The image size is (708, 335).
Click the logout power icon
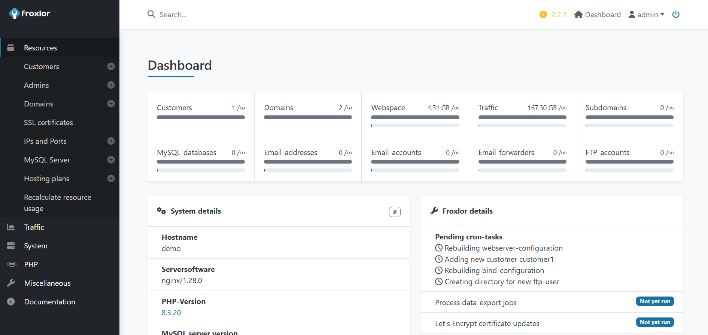(676, 15)
